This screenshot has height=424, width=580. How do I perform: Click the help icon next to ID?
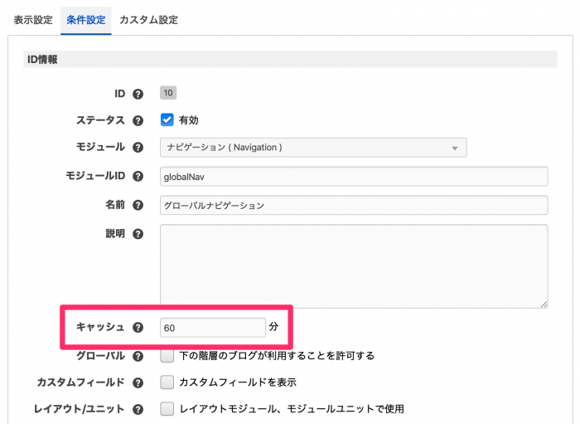pyautogui.click(x=138, y=95)
